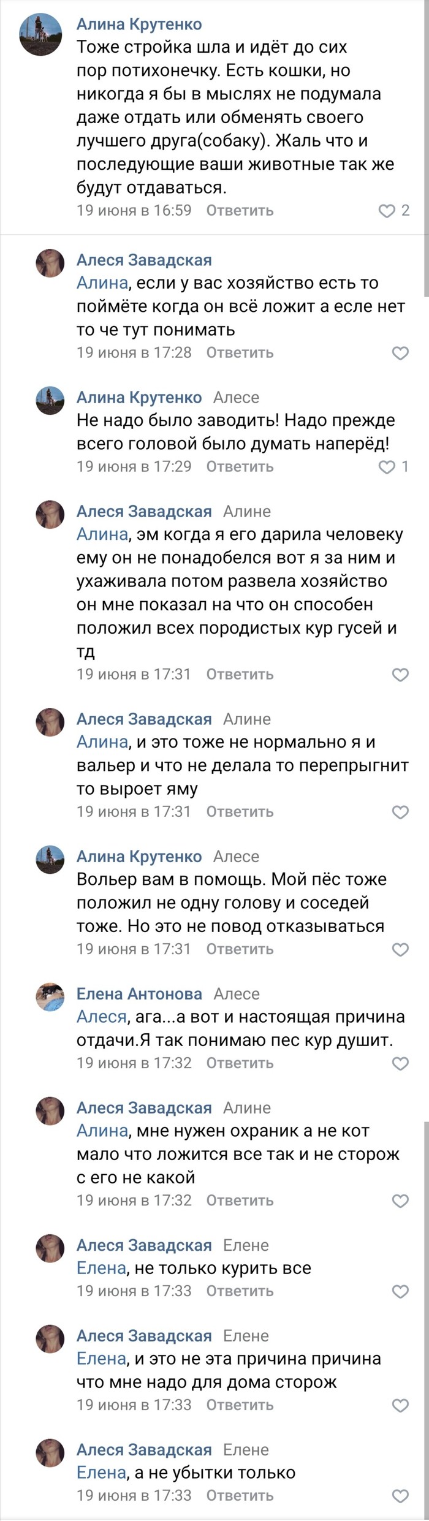The image size is (429, 1521).
Task: Reply to the 16:59 comment by Алина Крутенко
Action: [240, 211]
